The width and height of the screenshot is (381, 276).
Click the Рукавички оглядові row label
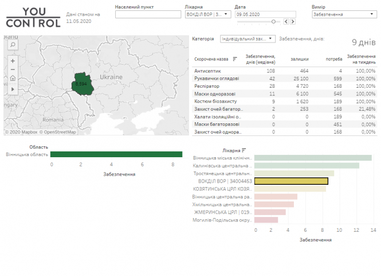[x=217, y=79]
